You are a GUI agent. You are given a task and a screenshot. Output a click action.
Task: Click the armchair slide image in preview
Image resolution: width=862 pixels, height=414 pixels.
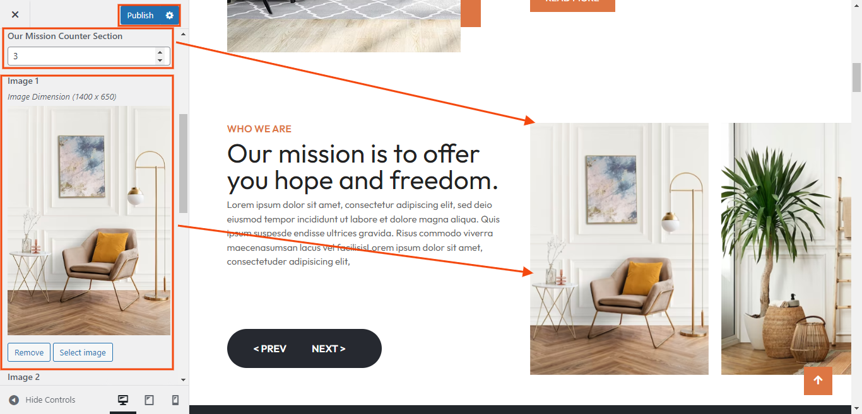[619, 249]
